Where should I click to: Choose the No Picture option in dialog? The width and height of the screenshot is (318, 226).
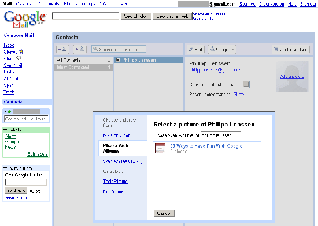[x=113, y=191]
